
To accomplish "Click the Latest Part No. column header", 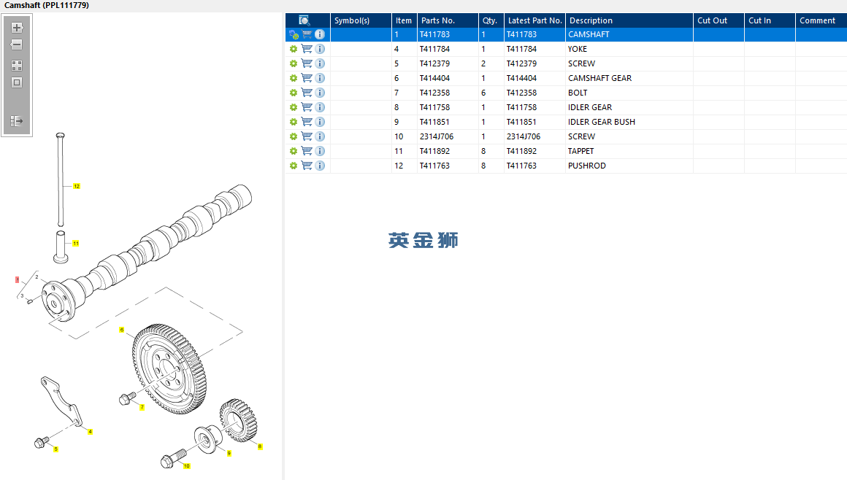I will [x=534, y=20].
